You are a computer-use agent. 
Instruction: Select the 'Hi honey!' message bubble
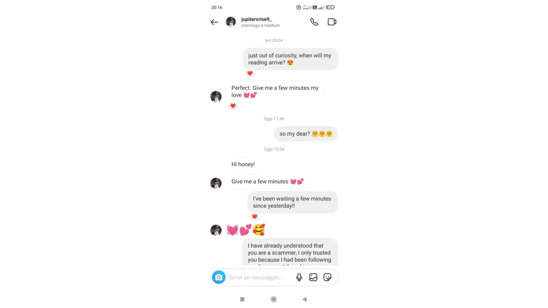pos(243,164)
